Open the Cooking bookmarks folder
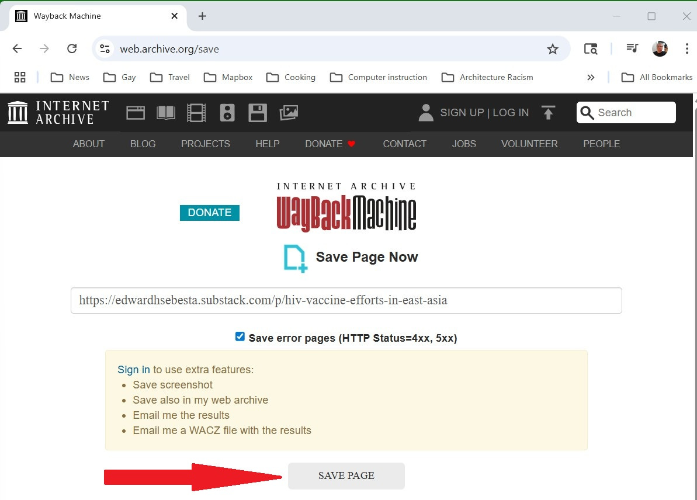697x500 pixels. 291,77
